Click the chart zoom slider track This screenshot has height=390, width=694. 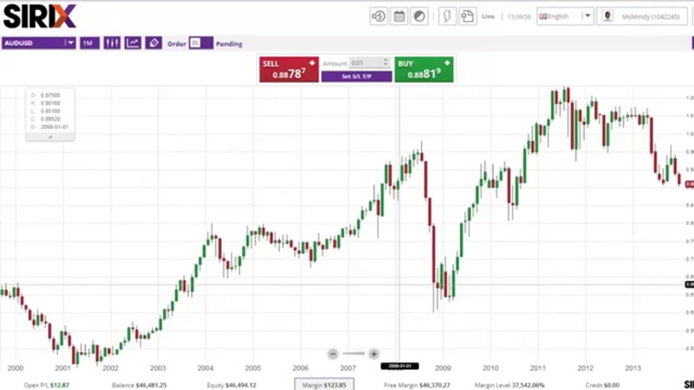pos(354,354)
